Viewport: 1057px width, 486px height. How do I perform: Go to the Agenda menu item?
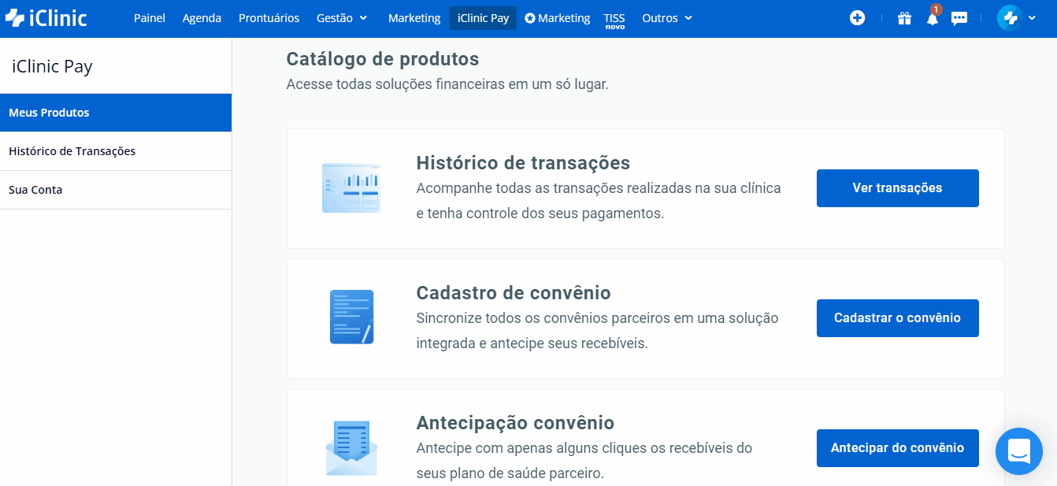(x=202, y=18)
